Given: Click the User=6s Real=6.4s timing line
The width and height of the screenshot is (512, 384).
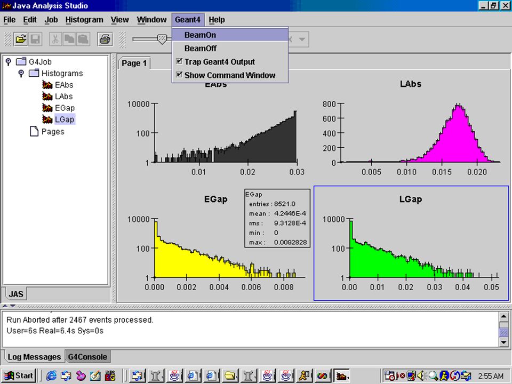Looking at the screenshot, I should (55, 331).
